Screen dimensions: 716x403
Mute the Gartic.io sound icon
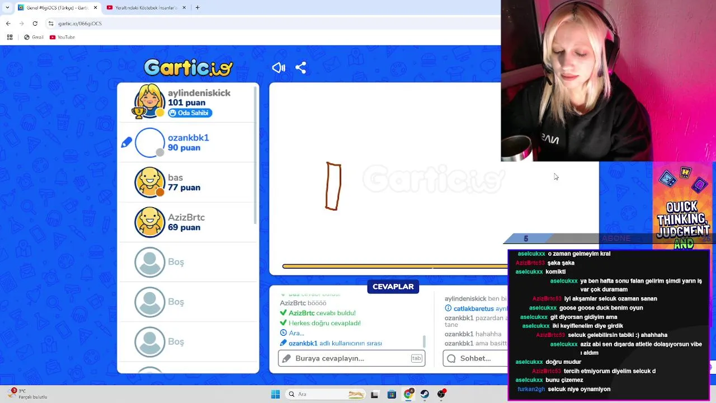pyautogui.click(x=279, y=68)
